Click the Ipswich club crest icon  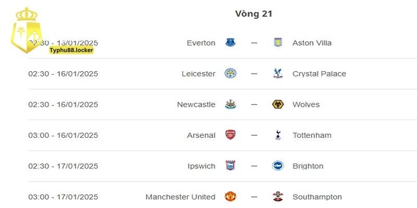(230, 166)
